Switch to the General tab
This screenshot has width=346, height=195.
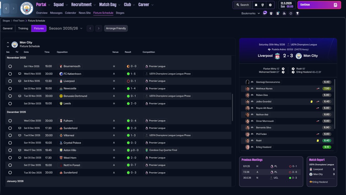click(8, 28)
